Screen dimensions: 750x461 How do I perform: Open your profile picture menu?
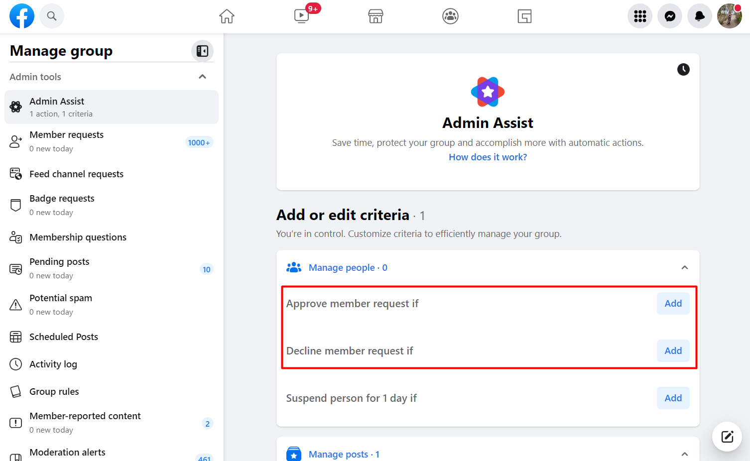(729, 16)
